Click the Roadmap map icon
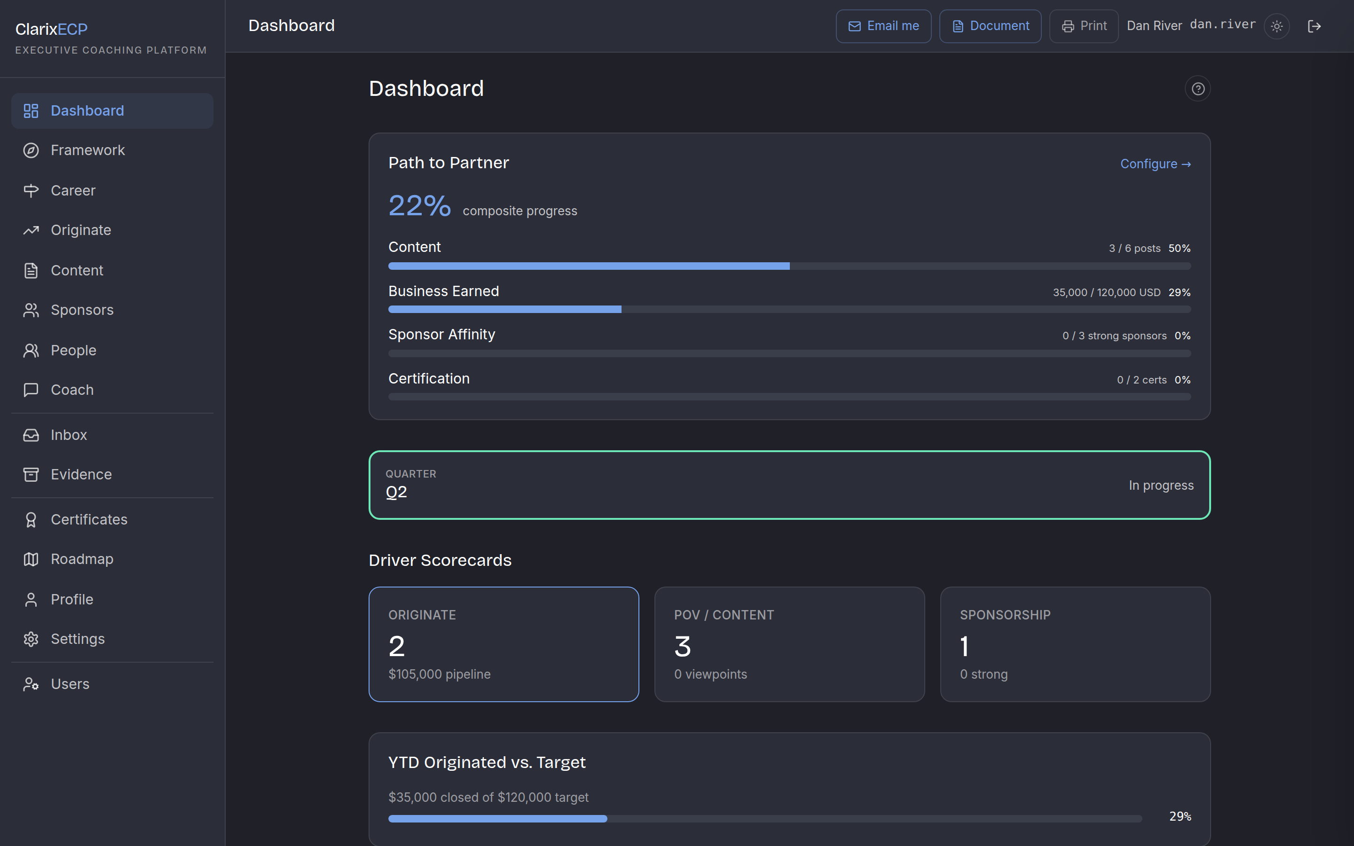The image size is (1354, 846). [31, 559]
